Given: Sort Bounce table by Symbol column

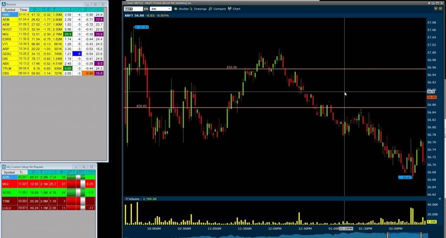Looking at the screenshot, I should pos(10,10).
